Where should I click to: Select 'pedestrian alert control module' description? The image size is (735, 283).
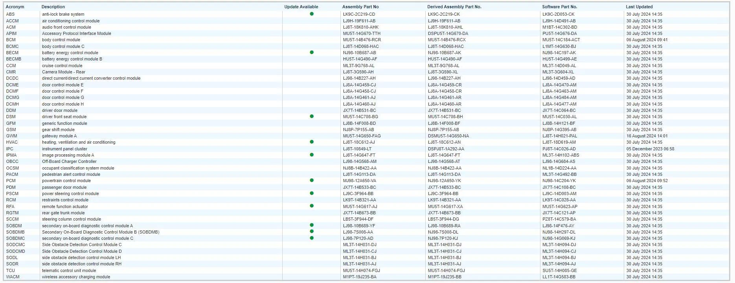[x=71, y=174]
